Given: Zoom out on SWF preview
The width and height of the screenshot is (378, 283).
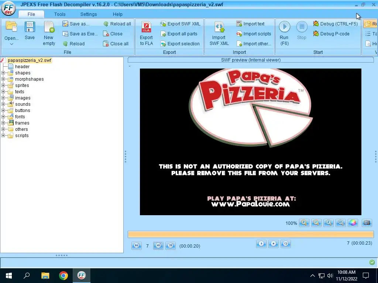Looking at the screenshot, I should point(316,223).
